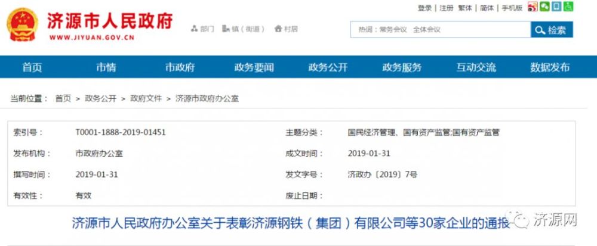This screenshot has height=246, width=597.
Task: Click the 济源市人民政府 site title
Action: [110, 20]
